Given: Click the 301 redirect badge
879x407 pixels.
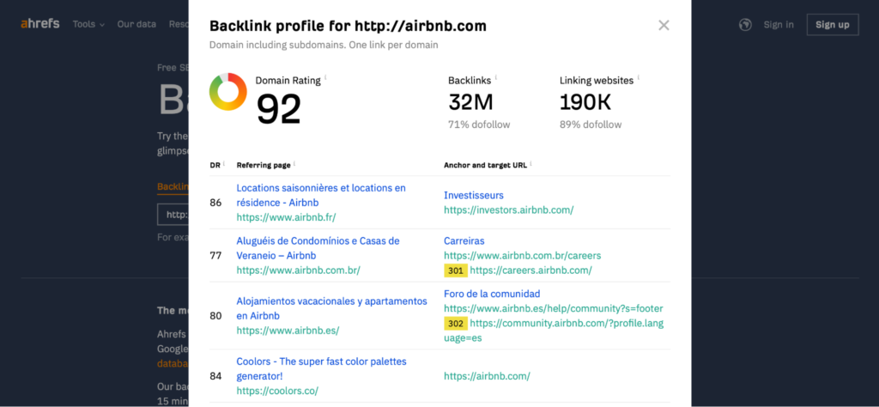Looking at the screenshot, I should (455, 270).
